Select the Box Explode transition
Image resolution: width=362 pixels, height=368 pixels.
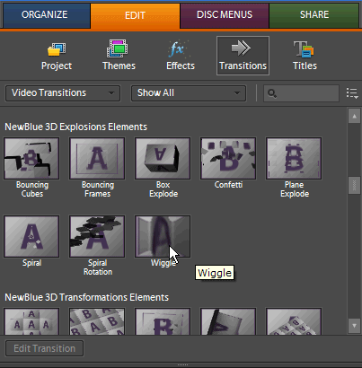163,159
